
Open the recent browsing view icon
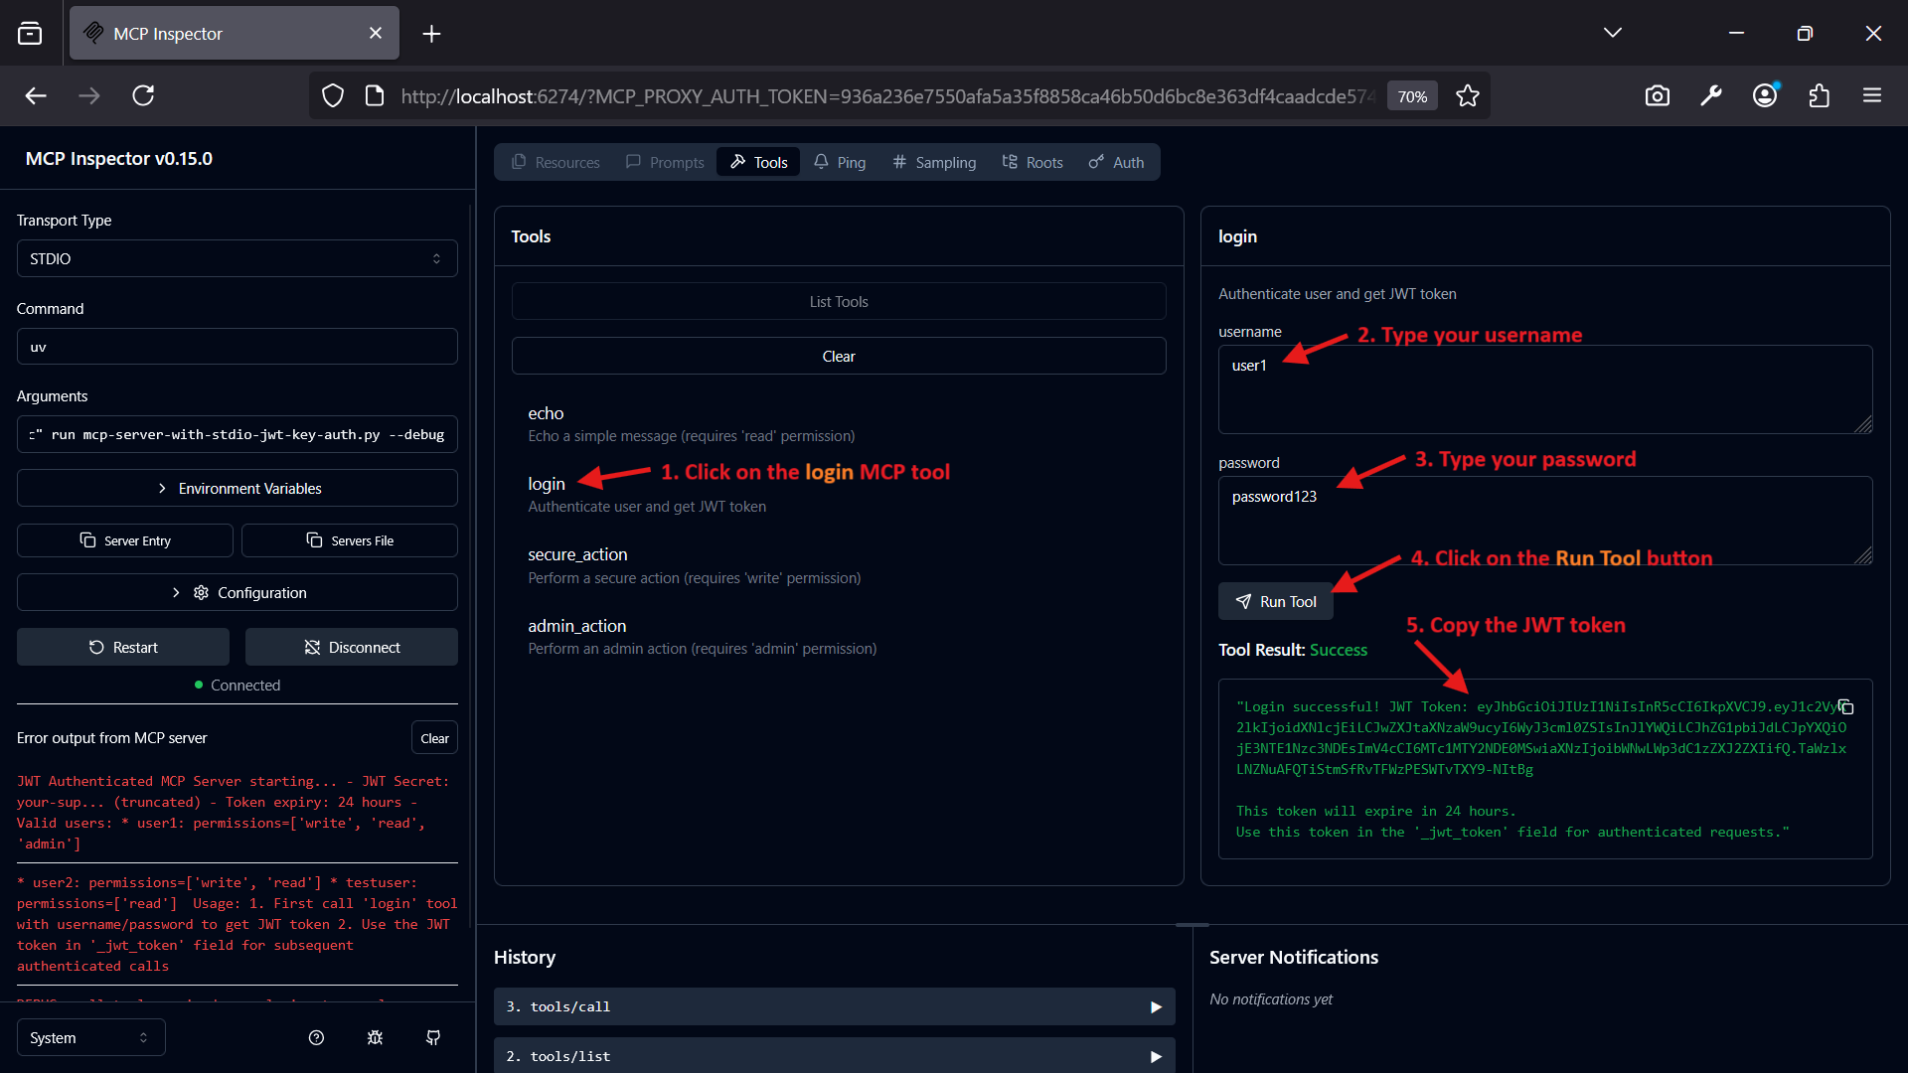point(30,33)
